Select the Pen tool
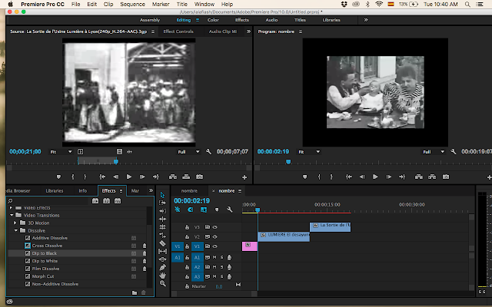The width and height of the screenshot is (492, 307). coord(162,267)
